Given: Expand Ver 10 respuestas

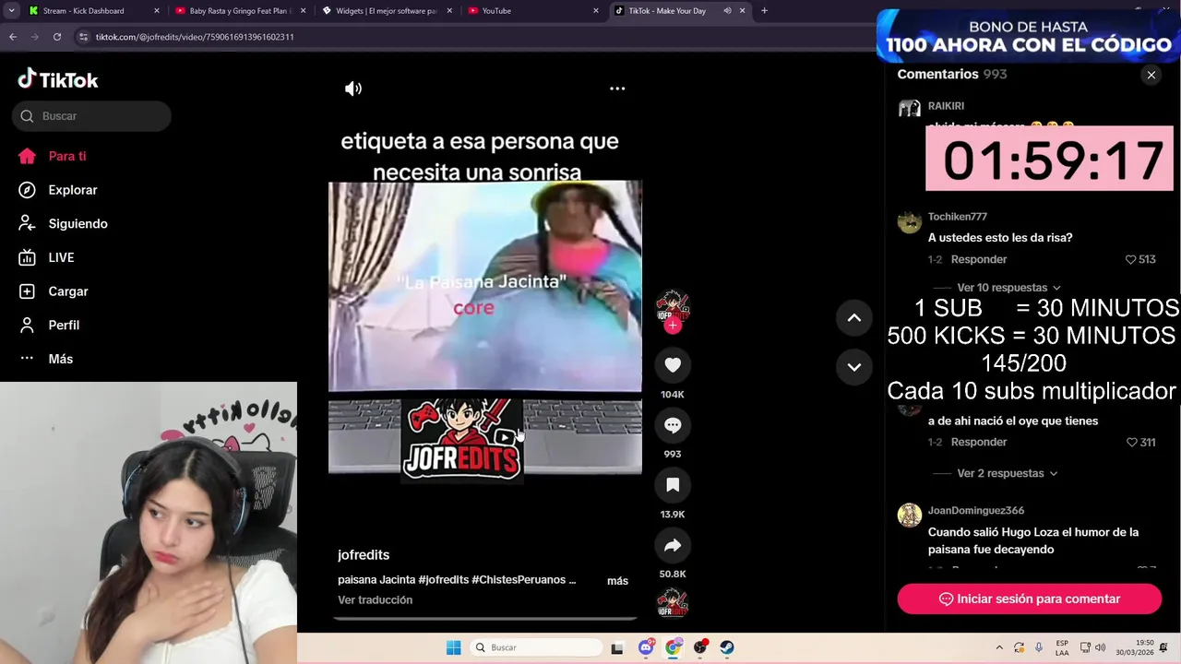Looking at the screenshot, I should pyautogui.click(x=1008, y=288).
